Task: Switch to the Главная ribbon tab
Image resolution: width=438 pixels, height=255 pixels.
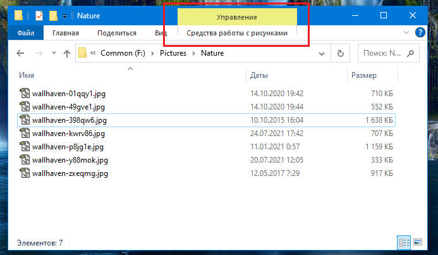Action: click(x=66, y=32)
